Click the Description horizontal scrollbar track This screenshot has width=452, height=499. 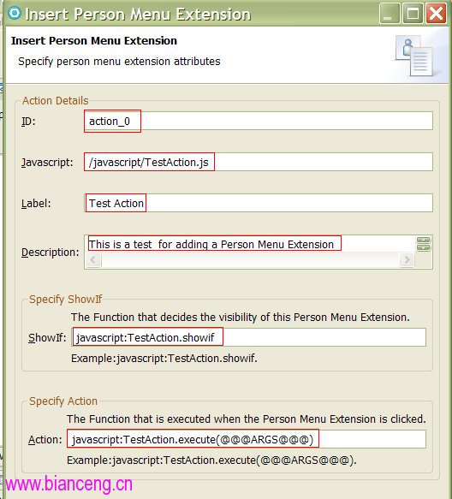250,260
